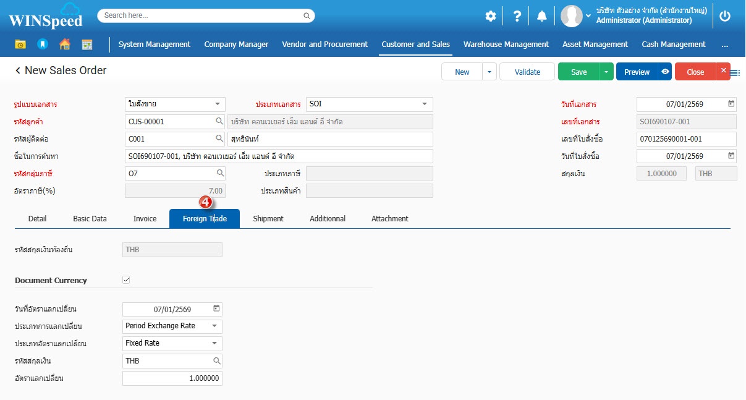Image resolution: width=746 pixels, height=400 pixels.
Task: Toggle the Document Currency checkbox
Action: tap(126, 280)
